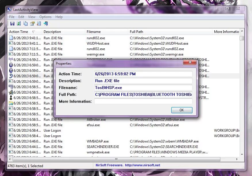Click path C:\Windows\System32\wbem\WMIADAP.exe

coord(164,141)
